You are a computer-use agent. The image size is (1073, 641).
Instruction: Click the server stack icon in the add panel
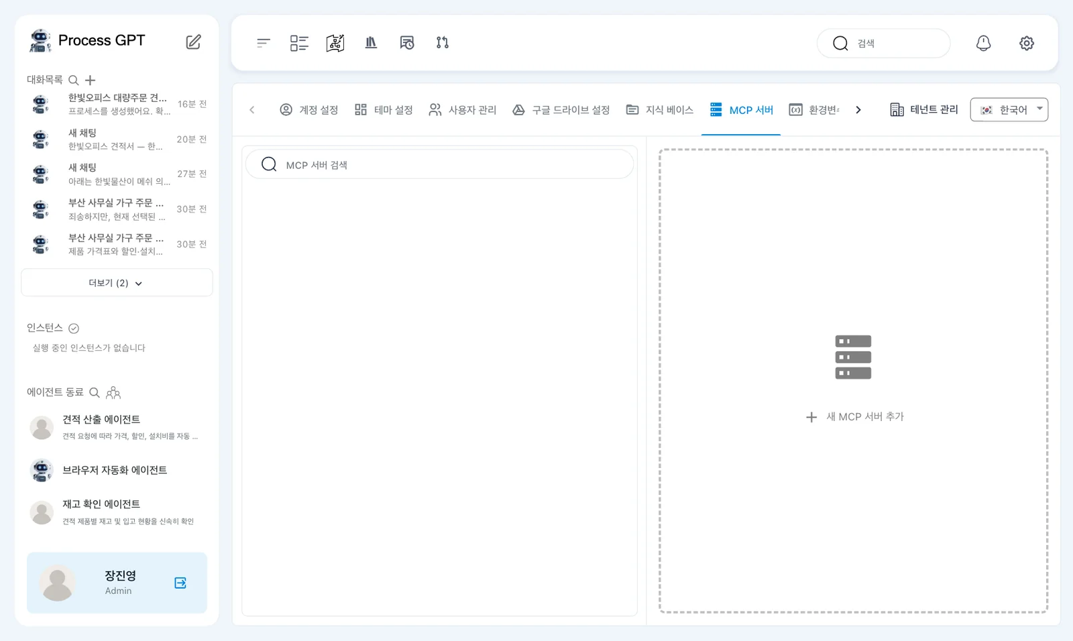[x=853, y=357]
